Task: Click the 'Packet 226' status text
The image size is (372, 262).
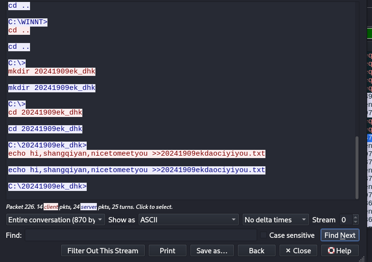Action: click(x=20, y=207)
